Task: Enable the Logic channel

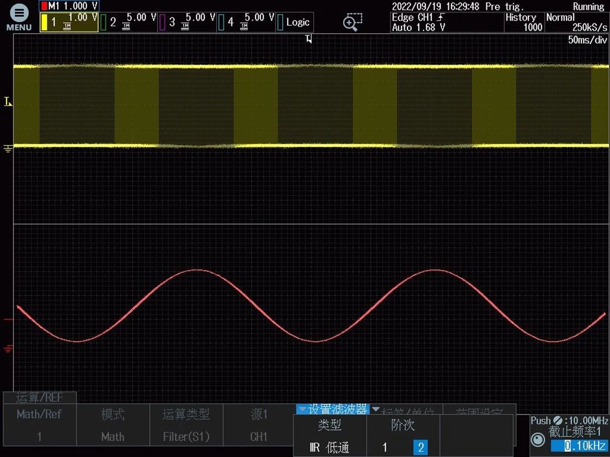Action: pos(294,22)
